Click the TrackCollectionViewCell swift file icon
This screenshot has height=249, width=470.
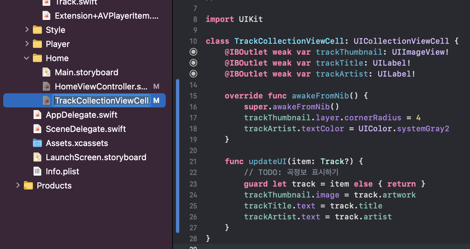[x=47, y=101]
